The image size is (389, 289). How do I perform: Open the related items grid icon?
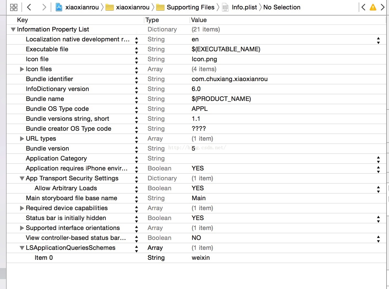[x=14, y=7]
